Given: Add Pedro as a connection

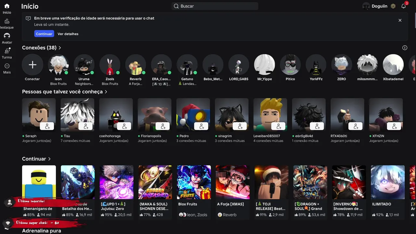Looking at the screenshot, I should 202,126.
